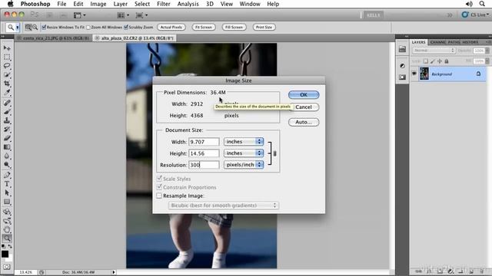The image size is (492, 276).
Task: Switch to the Channels panel tab
Action: [x=438, y=42]
